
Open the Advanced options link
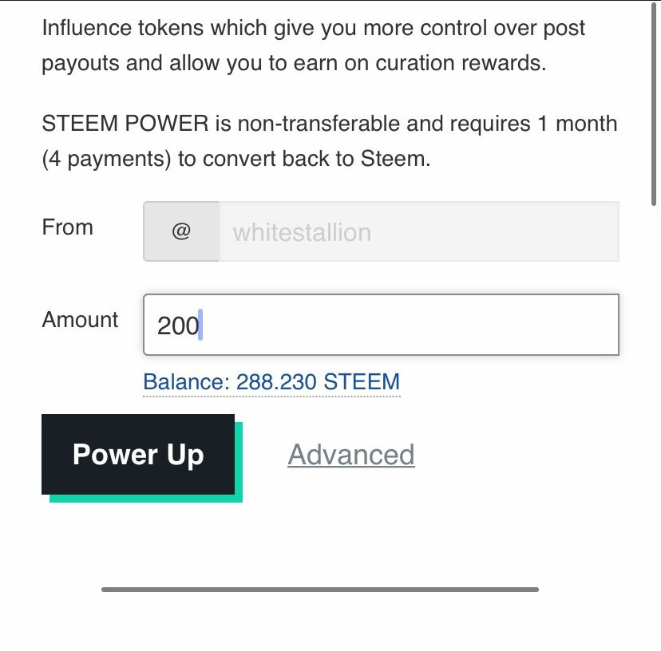(x=351, y=455)
